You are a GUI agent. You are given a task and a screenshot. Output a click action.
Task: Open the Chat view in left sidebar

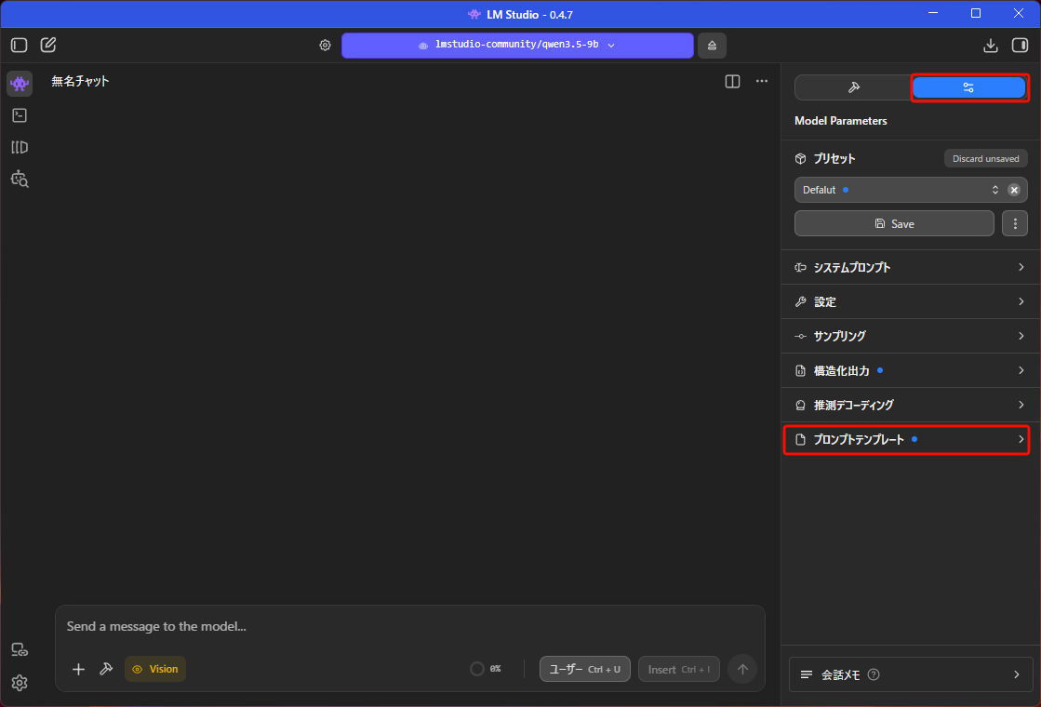(20, 84)
